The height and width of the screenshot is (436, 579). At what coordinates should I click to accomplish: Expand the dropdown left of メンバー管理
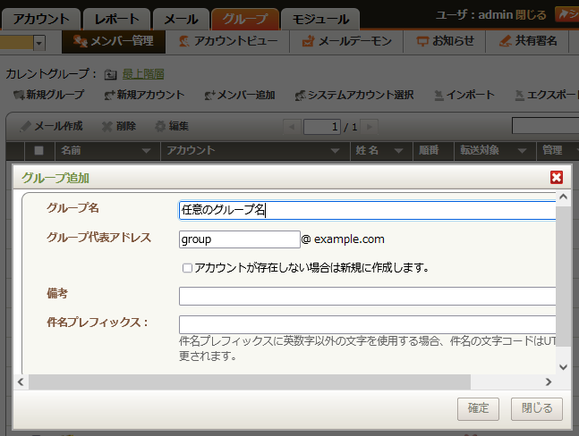tap(39, 43)
